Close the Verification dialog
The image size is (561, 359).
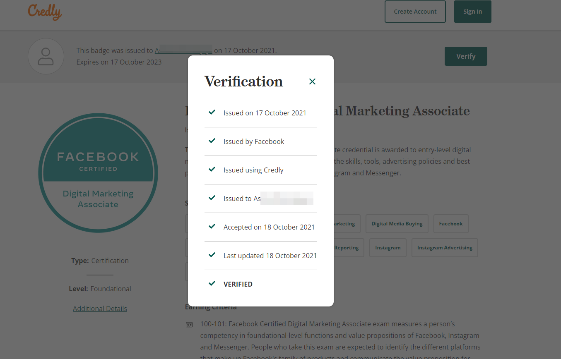tap(312, 81)
